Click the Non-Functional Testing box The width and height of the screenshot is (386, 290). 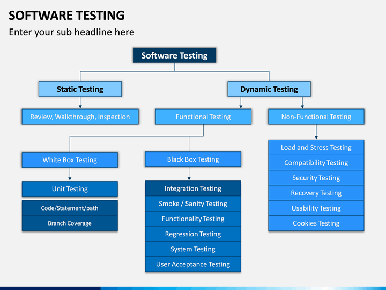(x=316, y=117)
